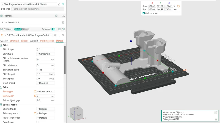220x123 pixels.
Task: Switch to the Others tab
Action: (x=60, y=41)
